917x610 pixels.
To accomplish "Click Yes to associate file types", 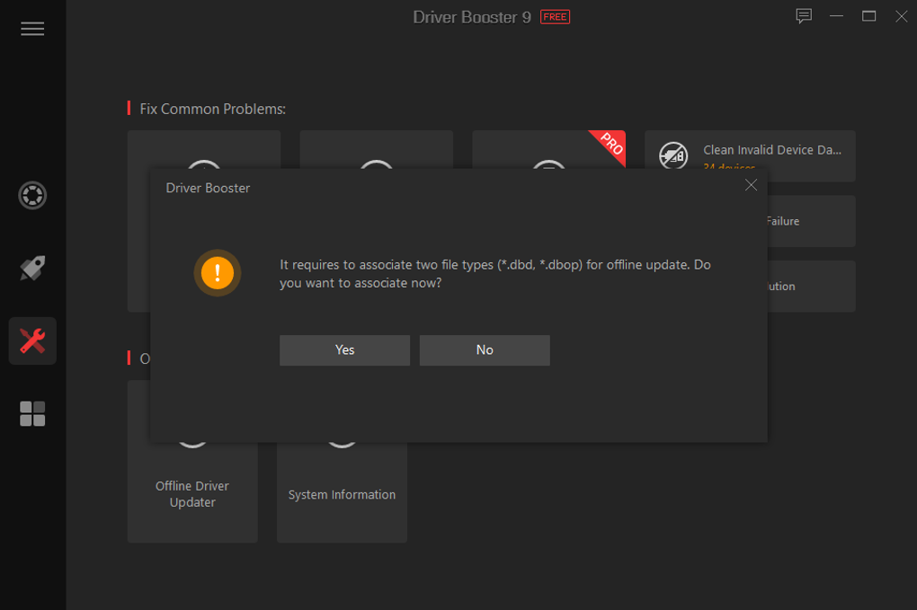I will tap(344, 350).
